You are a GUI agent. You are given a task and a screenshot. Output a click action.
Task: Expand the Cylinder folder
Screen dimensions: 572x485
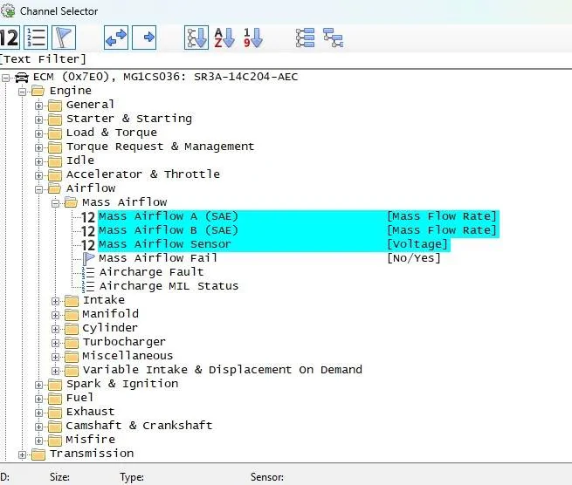(55, 329)
